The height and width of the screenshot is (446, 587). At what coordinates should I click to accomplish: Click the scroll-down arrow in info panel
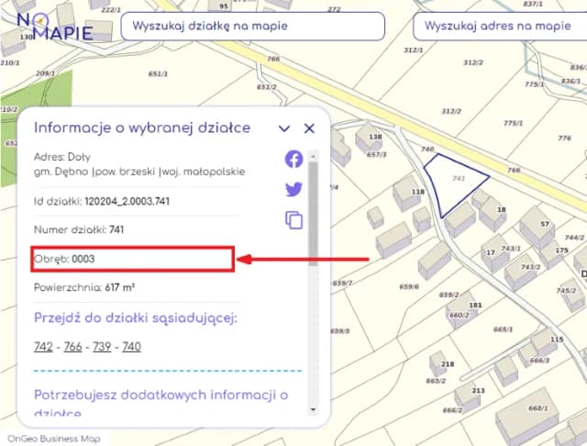(313, 408)
